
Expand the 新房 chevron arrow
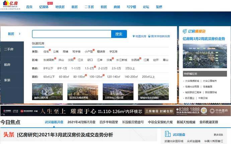[x=20, y=34]
